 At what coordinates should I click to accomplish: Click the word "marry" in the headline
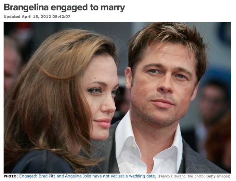pos(113,8)
